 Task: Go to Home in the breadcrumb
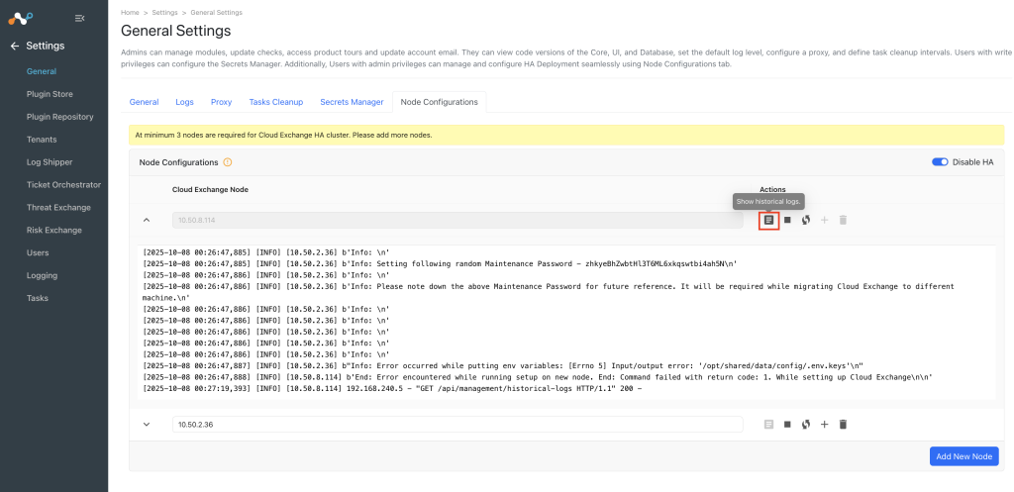tap(130, 12)
